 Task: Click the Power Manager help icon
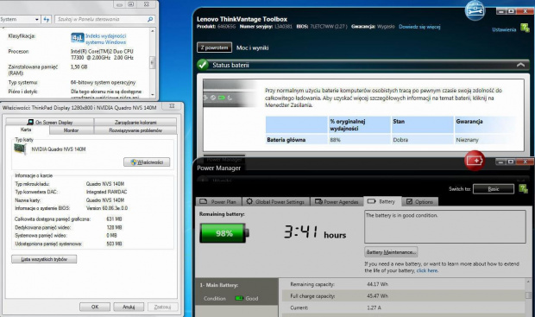point(523,188)
